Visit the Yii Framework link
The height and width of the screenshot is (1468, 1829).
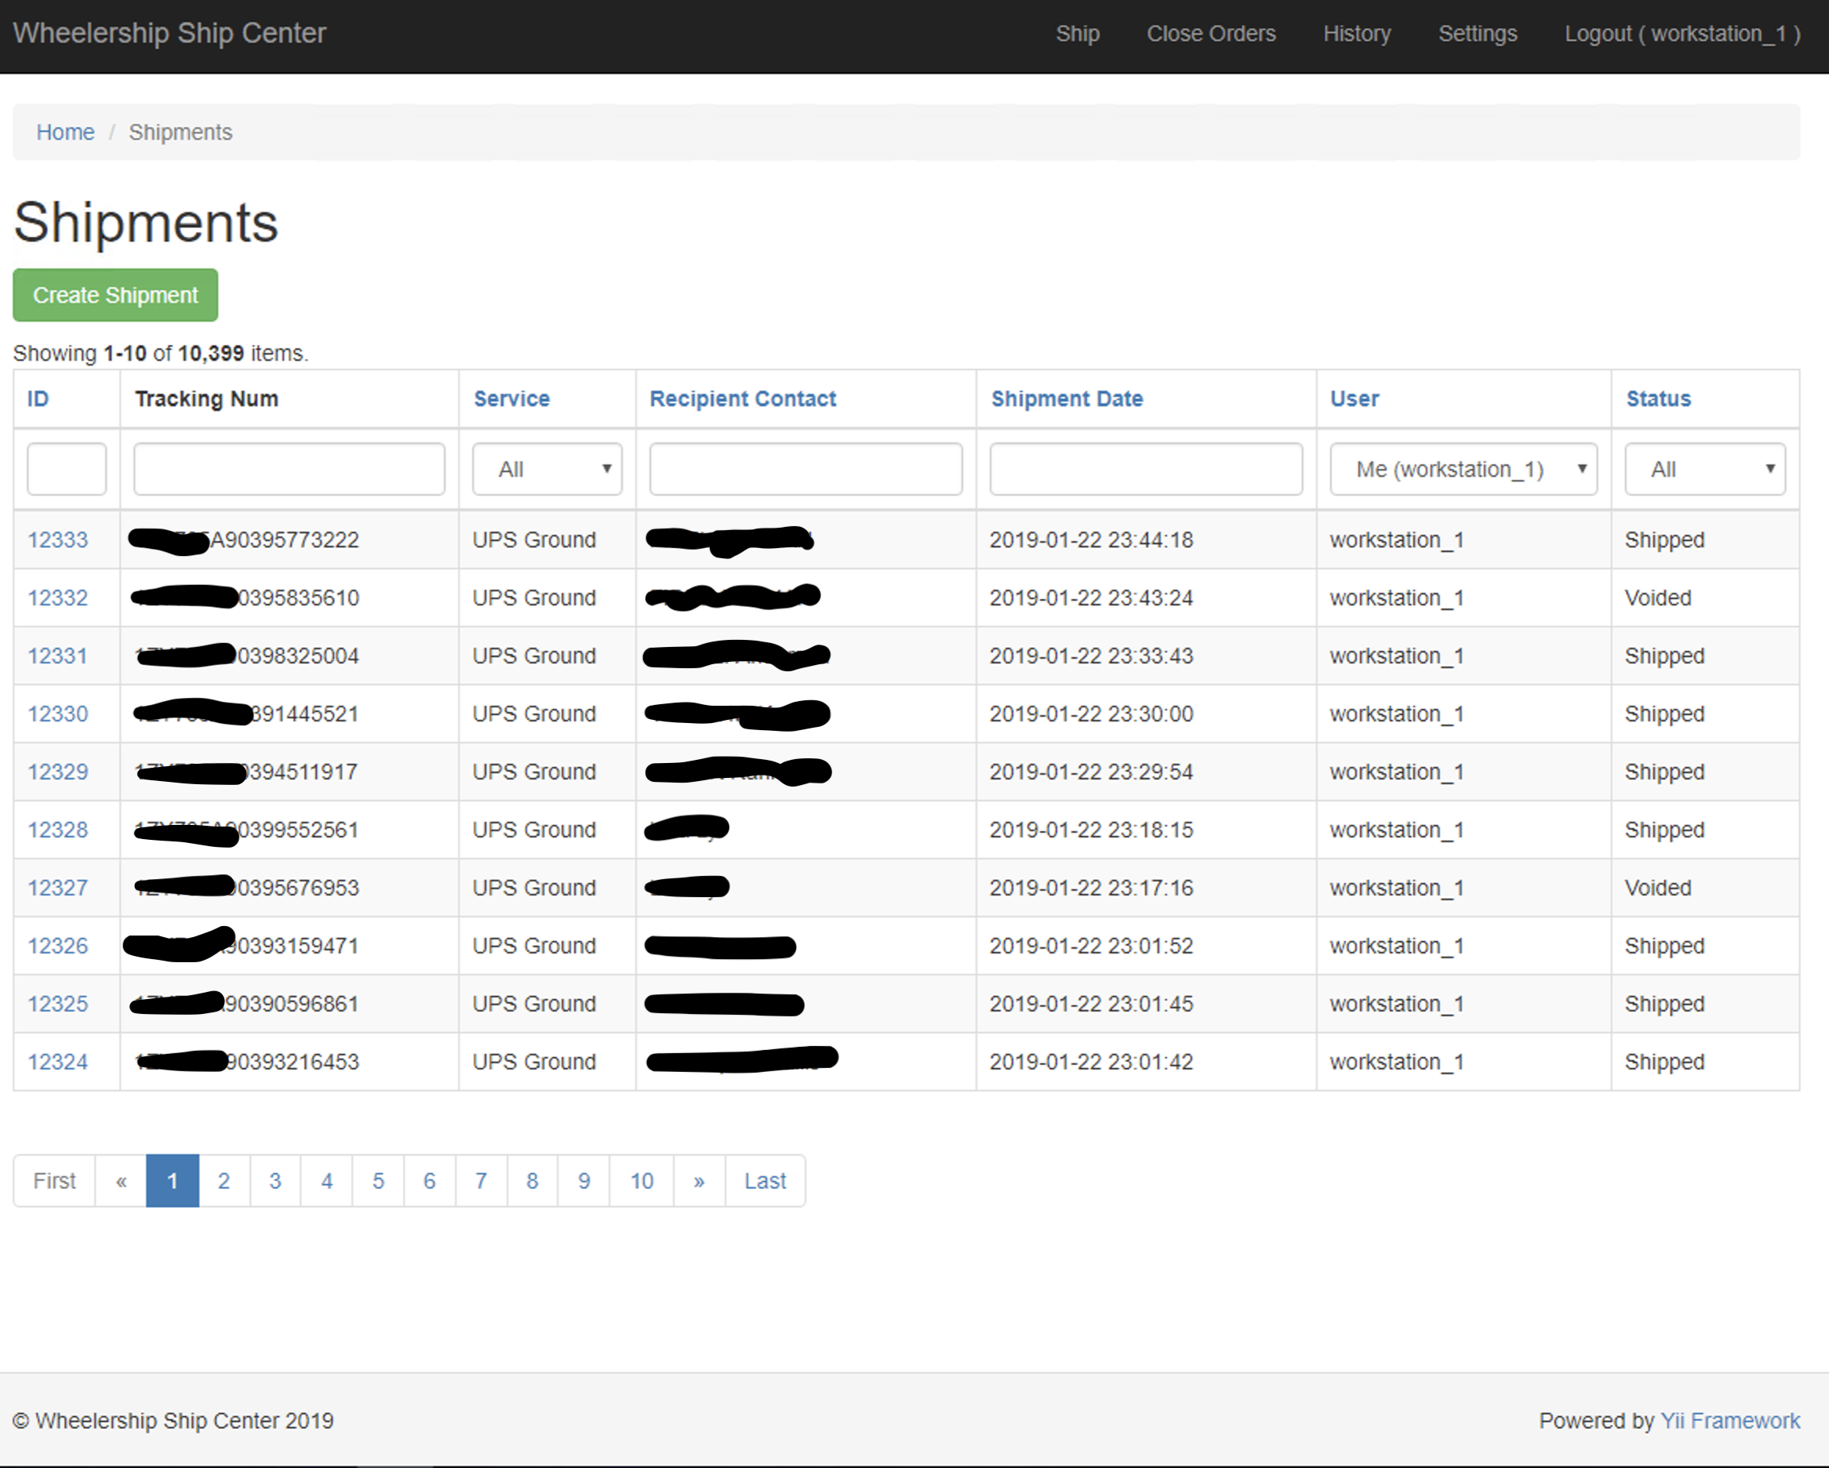[x=1729, y=1420]
